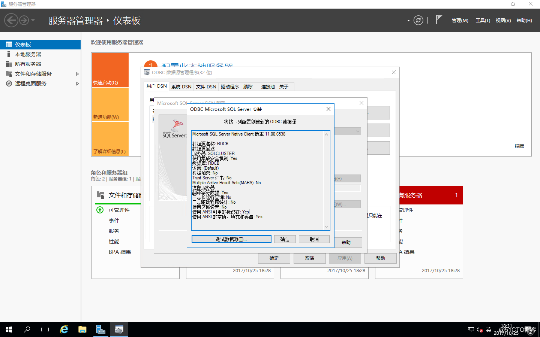Open File Explorer from the taskbar

coord(82,330)
